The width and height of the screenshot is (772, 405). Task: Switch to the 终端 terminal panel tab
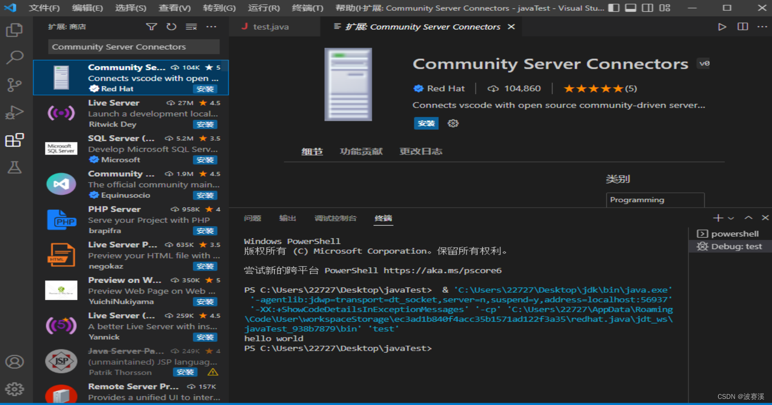383,218
